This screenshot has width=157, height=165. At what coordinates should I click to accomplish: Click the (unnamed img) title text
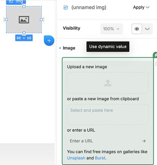point(89,8)
